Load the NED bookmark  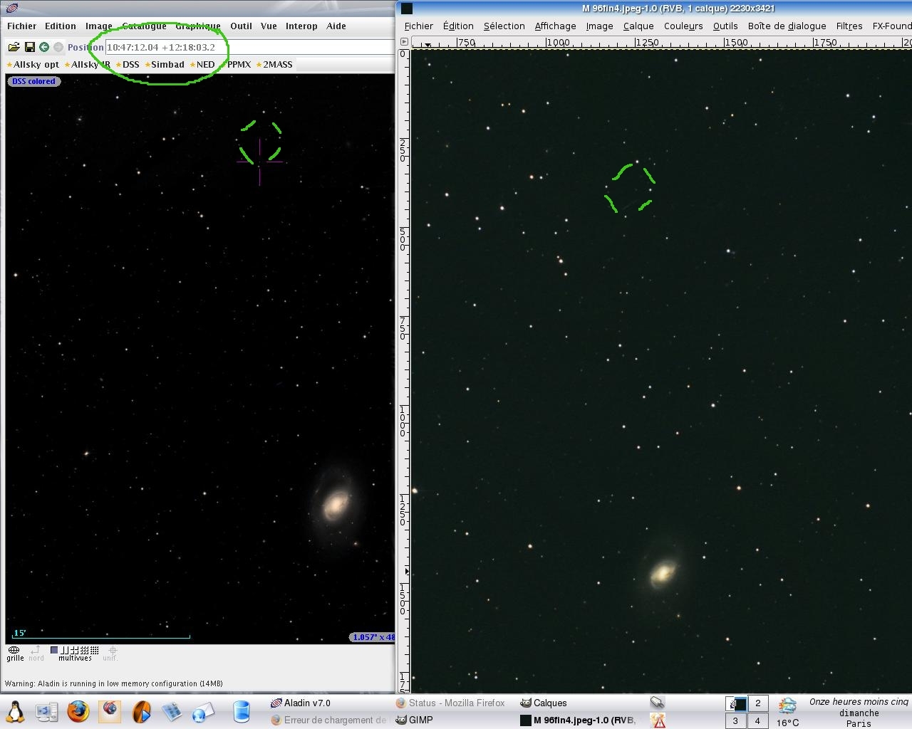pos(203,65)
